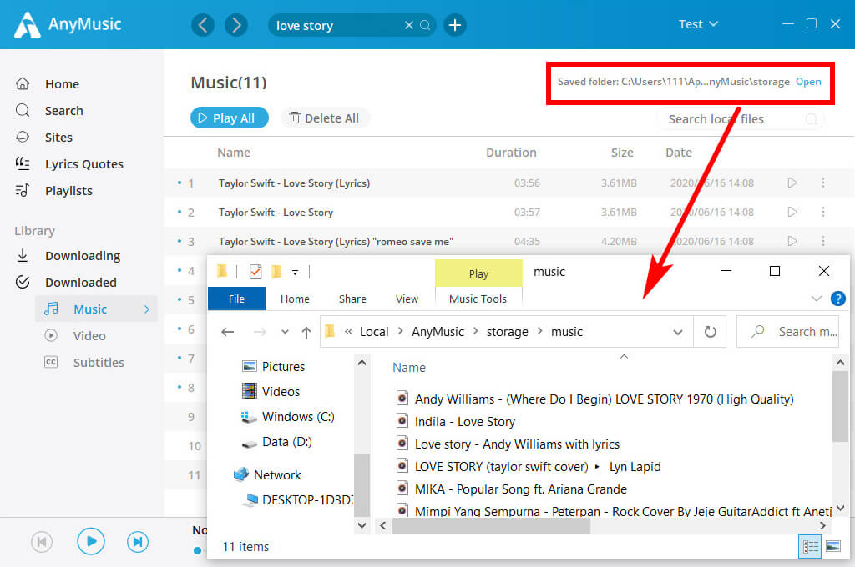This screenshot has height=567, width=855.
Task: Open Explorer help question mark
Action: [x=838, y=299]
